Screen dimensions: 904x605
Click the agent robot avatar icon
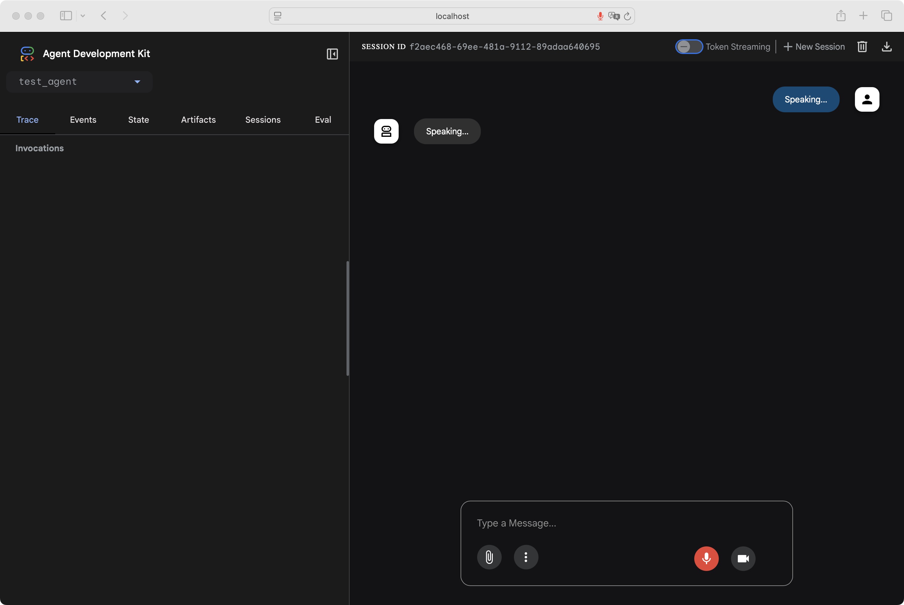(386, 131)
